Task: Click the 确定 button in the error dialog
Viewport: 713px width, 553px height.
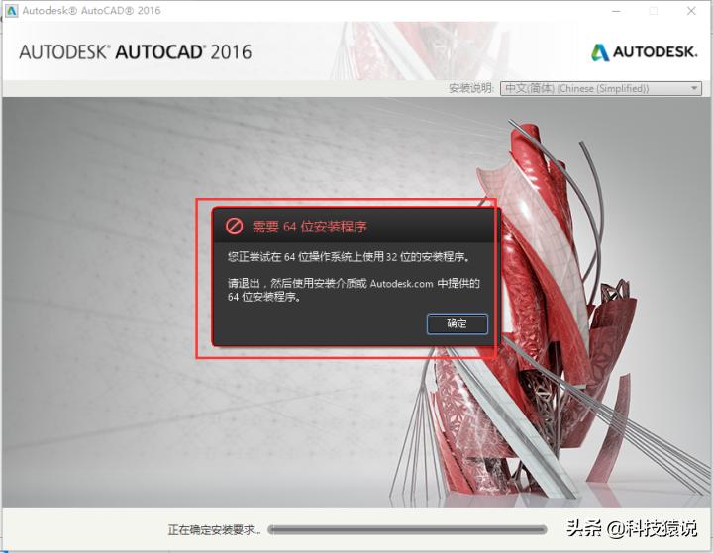Action: point(457,323)
